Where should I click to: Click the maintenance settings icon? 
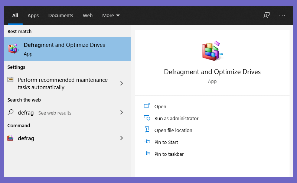click(x=10, y=79)
